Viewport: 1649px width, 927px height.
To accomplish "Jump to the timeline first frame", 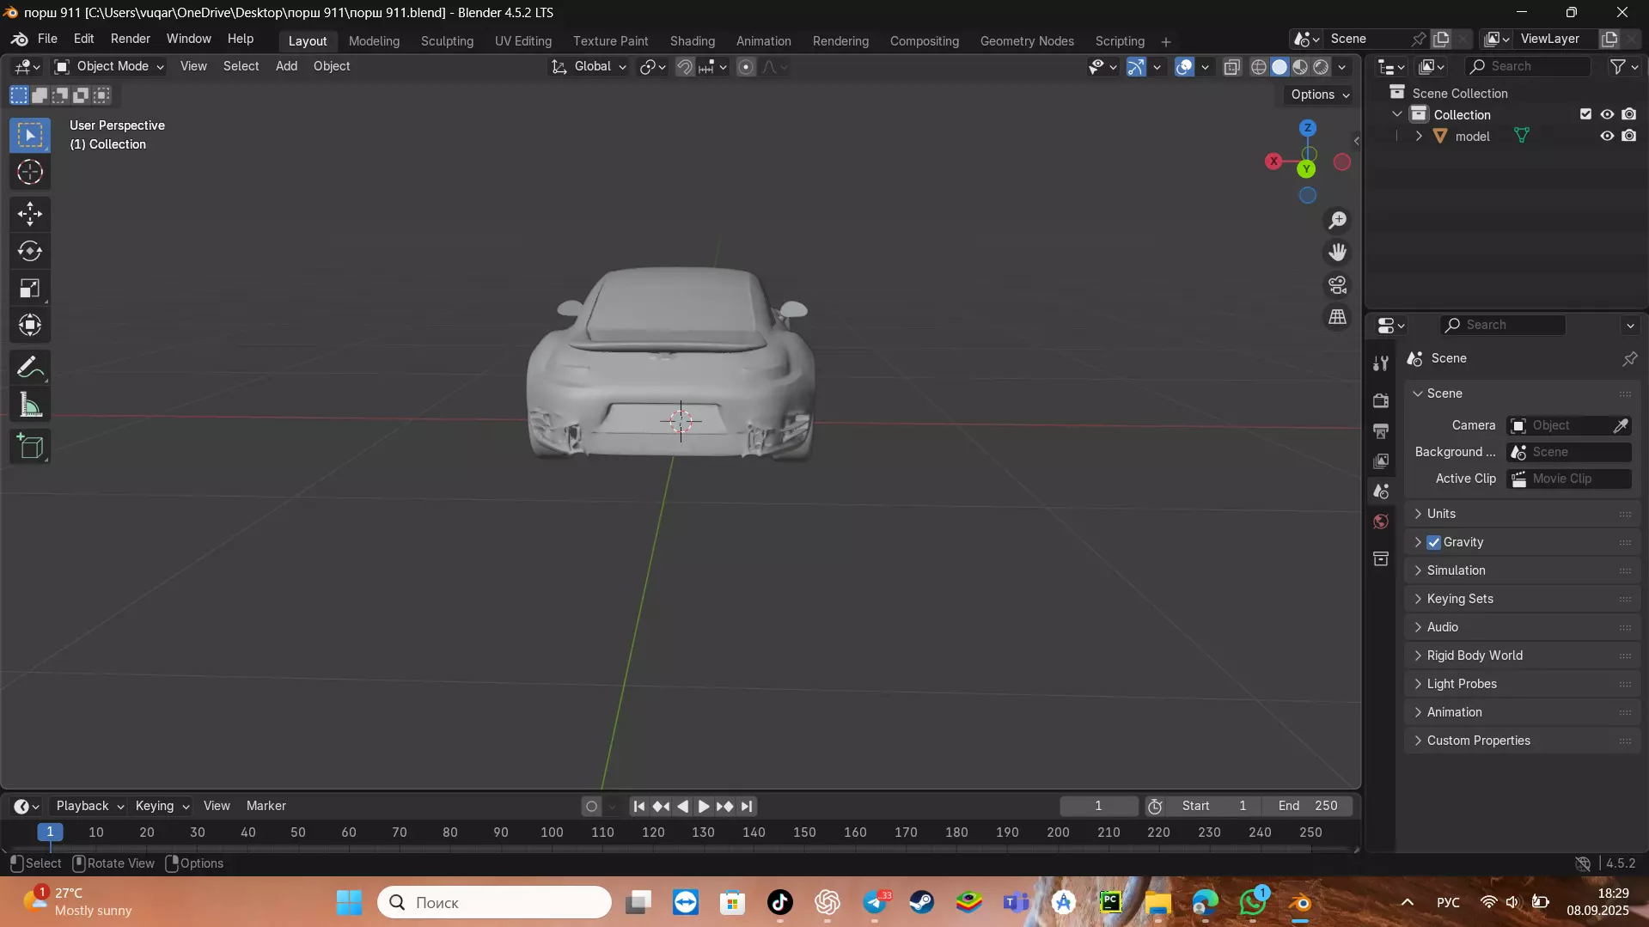I will click(x=638, y=807).
